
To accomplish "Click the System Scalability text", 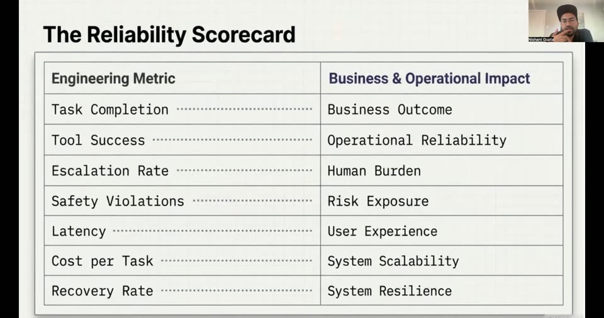I will tap(393, 261).
